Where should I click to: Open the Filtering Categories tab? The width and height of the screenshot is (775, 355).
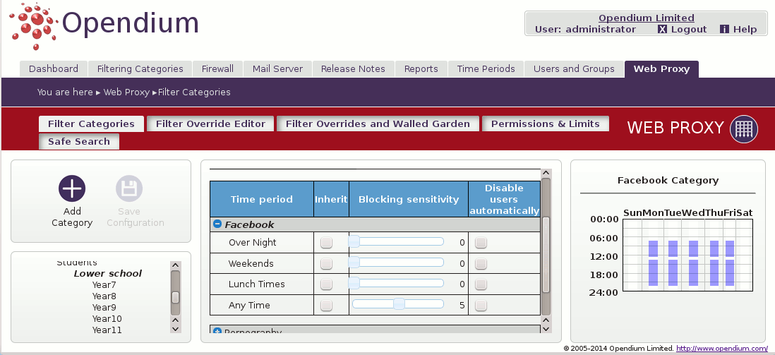(140, 68)
